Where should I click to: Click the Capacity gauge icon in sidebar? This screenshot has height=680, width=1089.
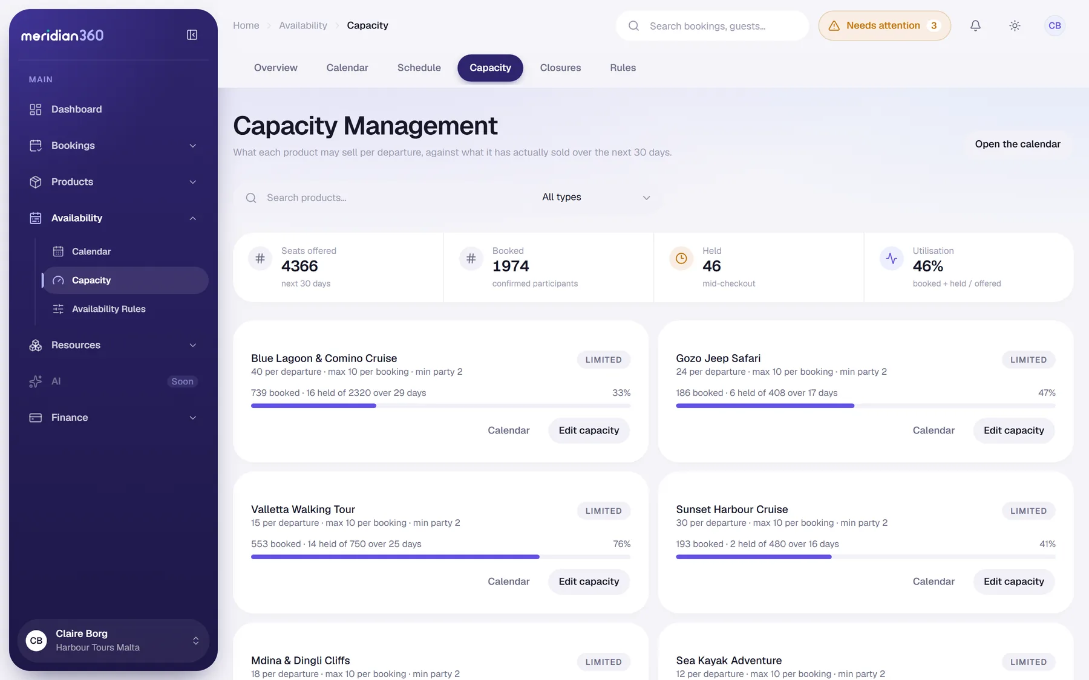58,280
